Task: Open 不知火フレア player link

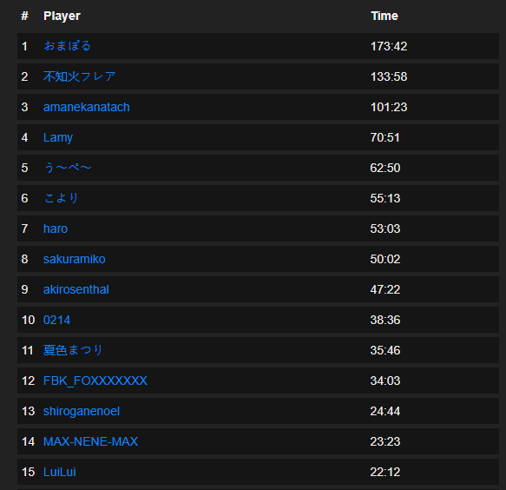Action: tap(79, 76)
